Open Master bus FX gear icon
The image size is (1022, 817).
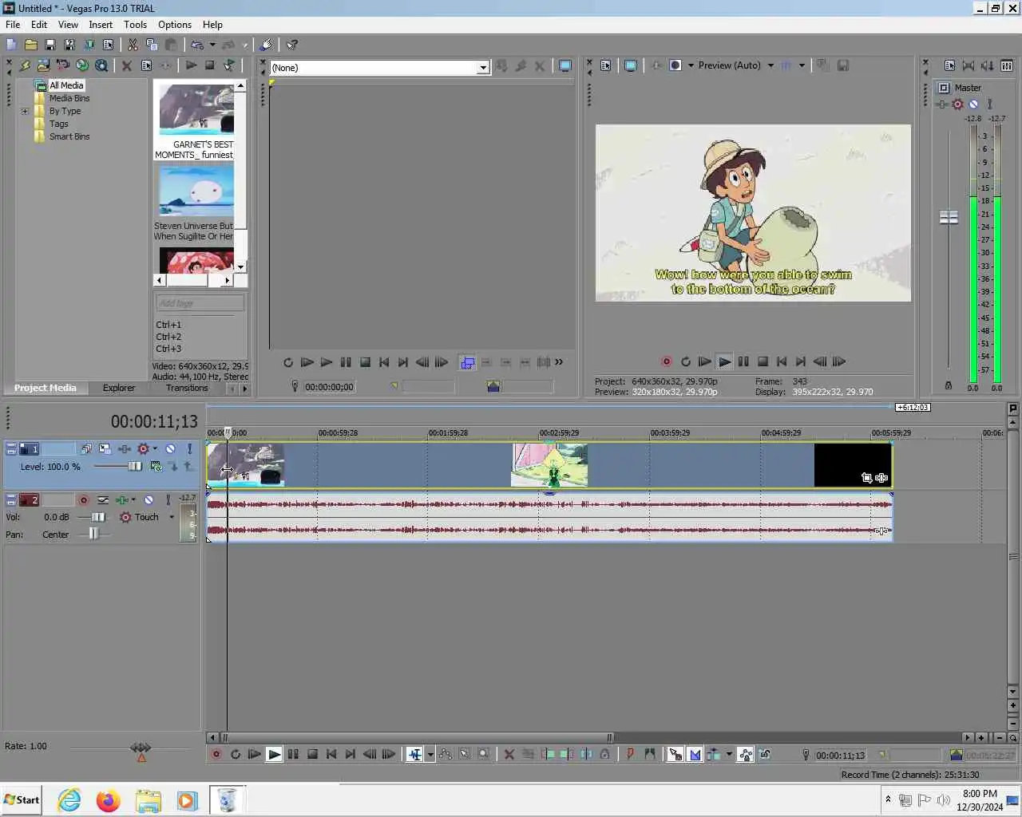pos(957,104)
